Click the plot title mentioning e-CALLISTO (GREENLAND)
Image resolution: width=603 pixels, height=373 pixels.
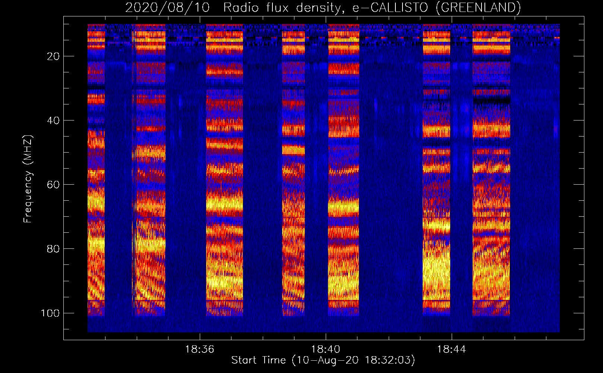pos(323,7)
